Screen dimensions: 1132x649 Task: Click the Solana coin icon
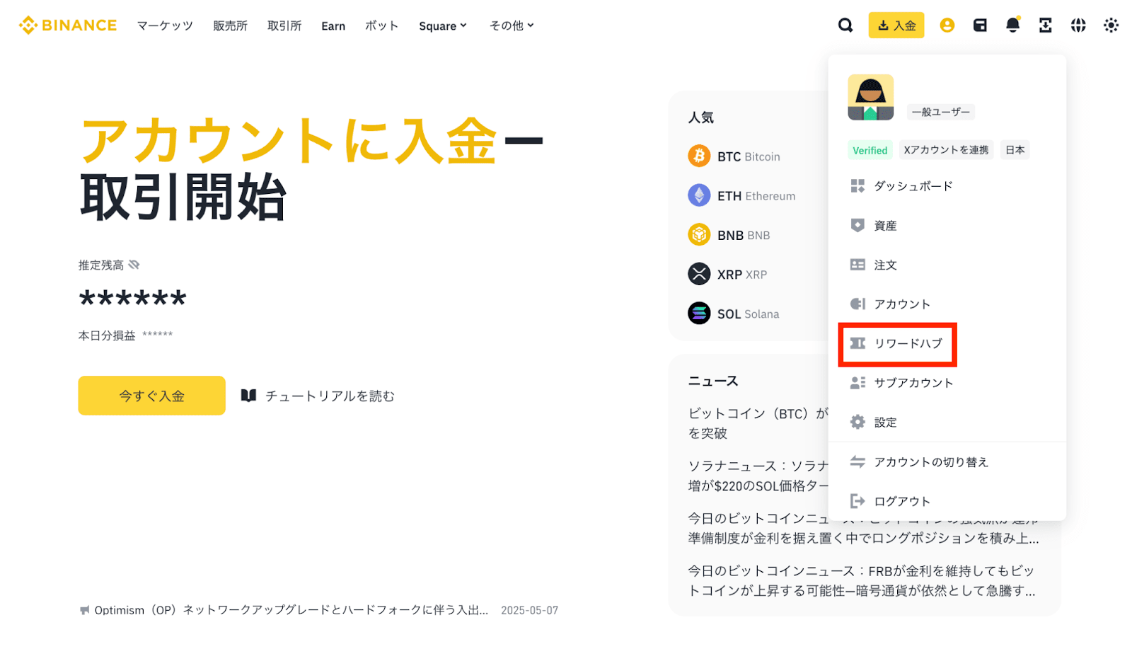coord(699,313)
